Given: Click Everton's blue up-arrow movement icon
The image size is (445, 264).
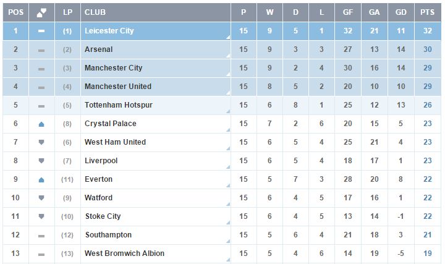Looking at the screenshot, I should (41, 180).
